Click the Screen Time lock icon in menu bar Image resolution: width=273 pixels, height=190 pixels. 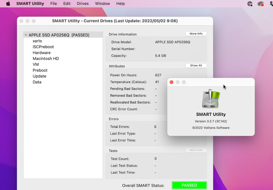click(250, 4)
